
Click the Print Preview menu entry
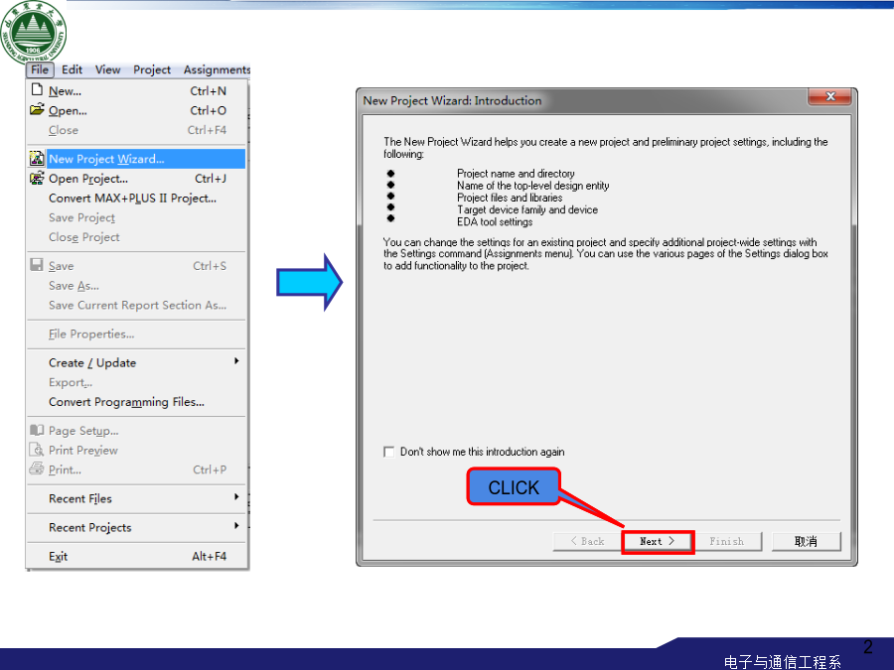pyautogui.click(x=137, y=450)
